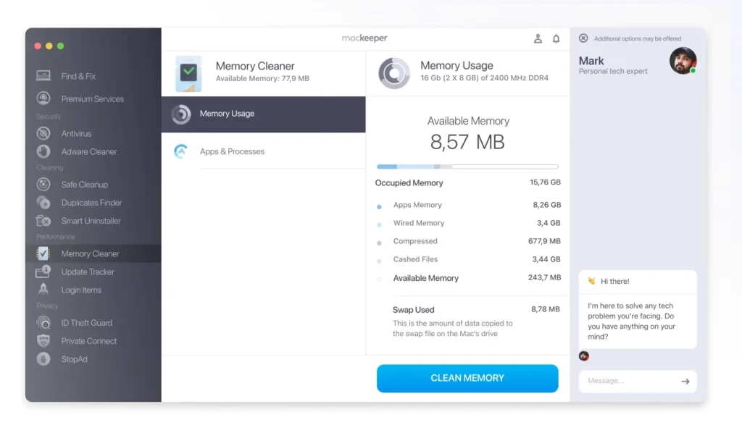Click the 16 Gb DDR4 specification text
Screen dimensions: 742x438
(x=484, y=77)
